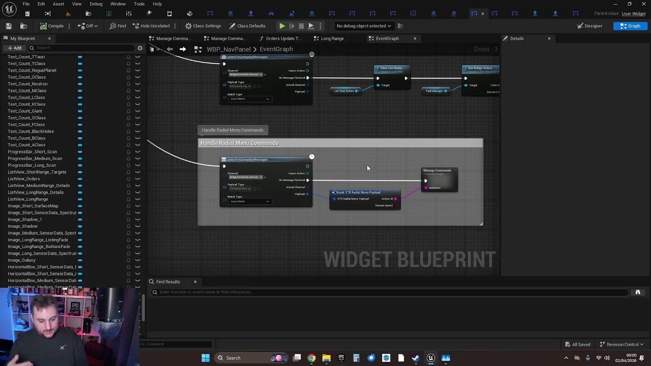Screen dimensions: 651x366
Task: Click the debug object browse icon
Action: click(x=400, y=26)
